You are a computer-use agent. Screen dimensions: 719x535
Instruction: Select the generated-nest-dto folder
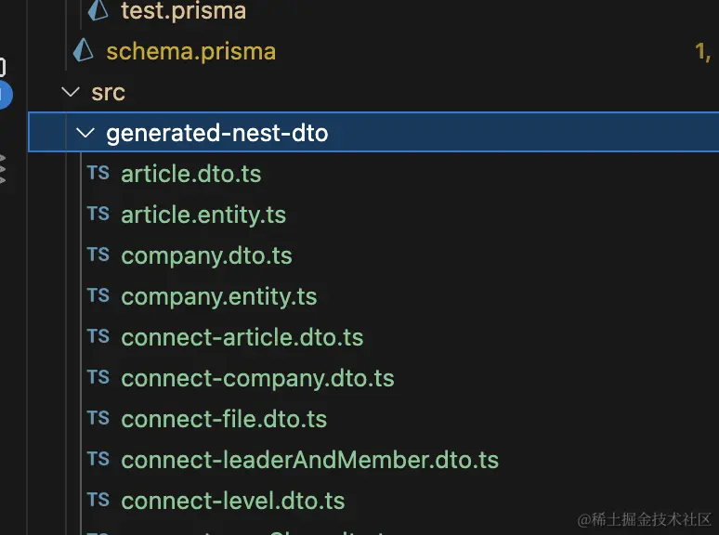point(373,132)
